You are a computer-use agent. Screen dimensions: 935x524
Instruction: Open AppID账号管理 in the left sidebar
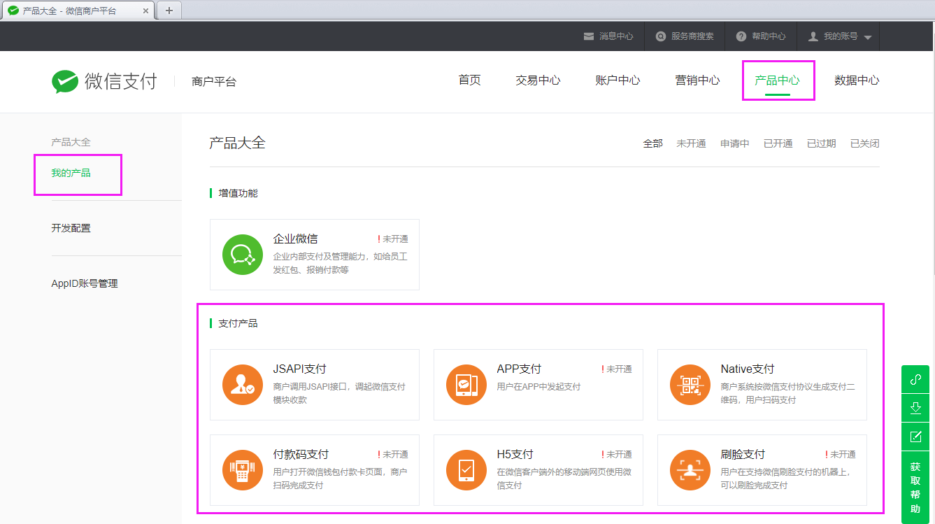coord(85,283)
